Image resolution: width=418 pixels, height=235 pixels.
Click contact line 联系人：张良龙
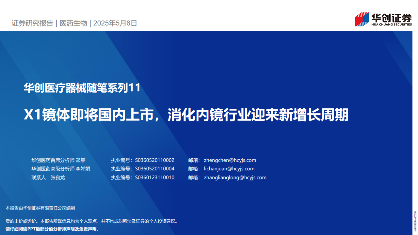tap(48, 178)
